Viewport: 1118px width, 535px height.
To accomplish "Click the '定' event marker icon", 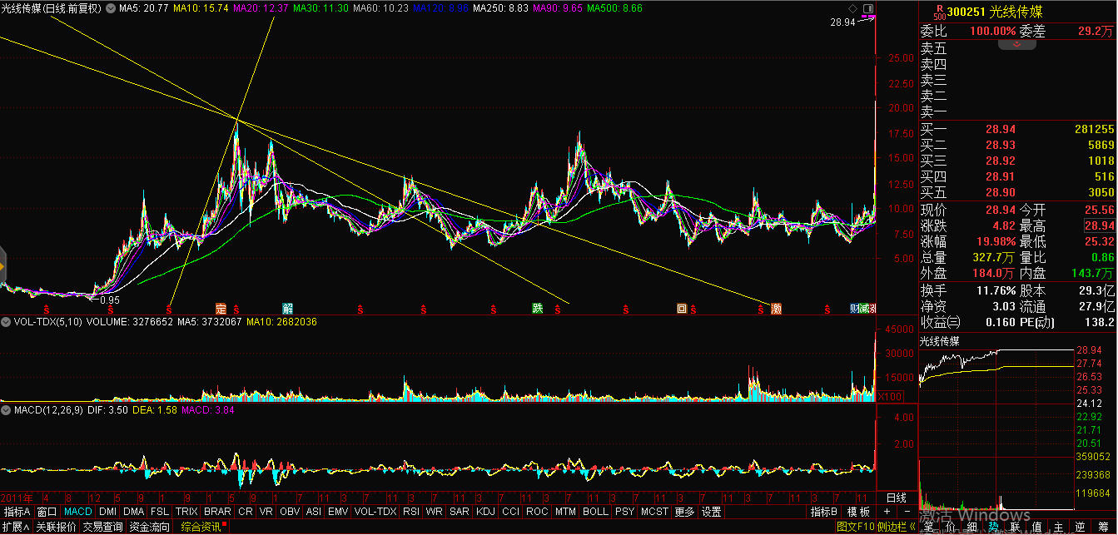I will coord(221,309).
